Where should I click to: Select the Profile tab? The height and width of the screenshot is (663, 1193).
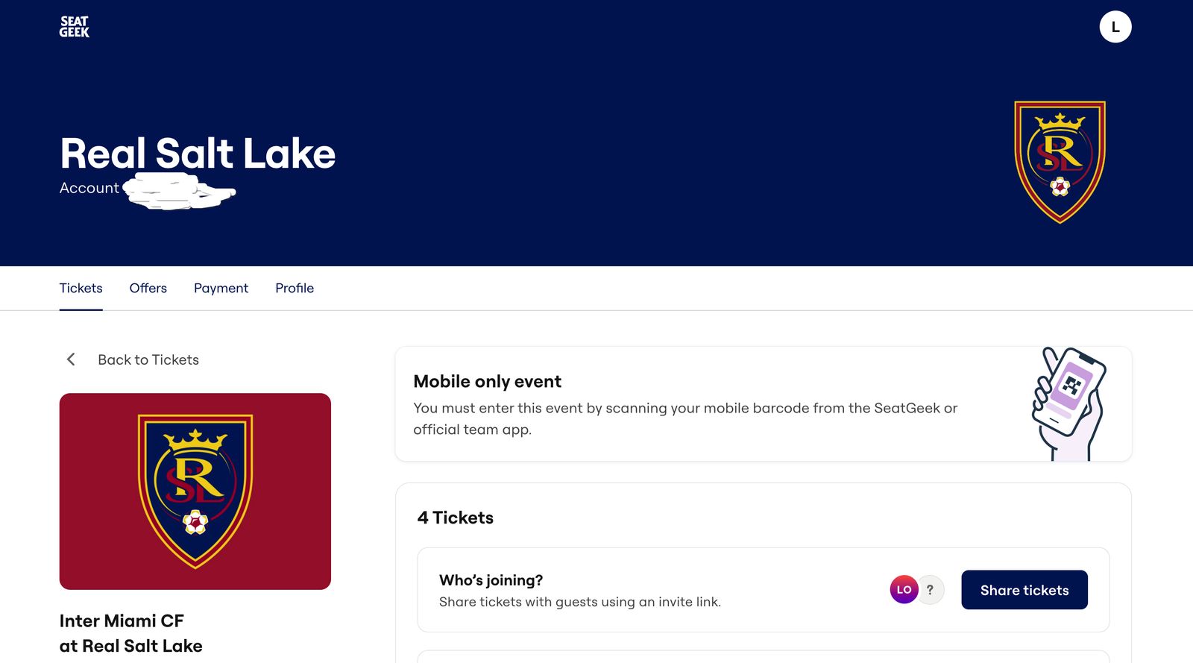point(295,288)
